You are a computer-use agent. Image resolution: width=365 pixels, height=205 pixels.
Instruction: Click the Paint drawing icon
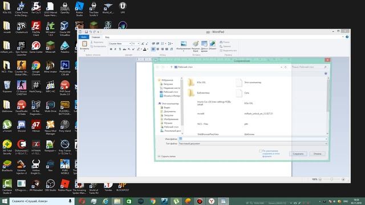click(x=196, y=44)
